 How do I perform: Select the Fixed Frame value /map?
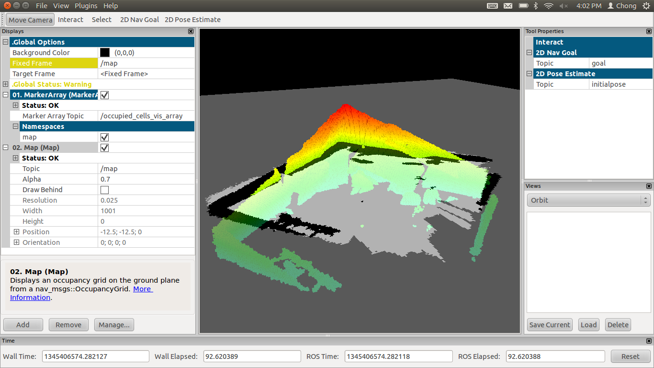(x=146, y=63)
